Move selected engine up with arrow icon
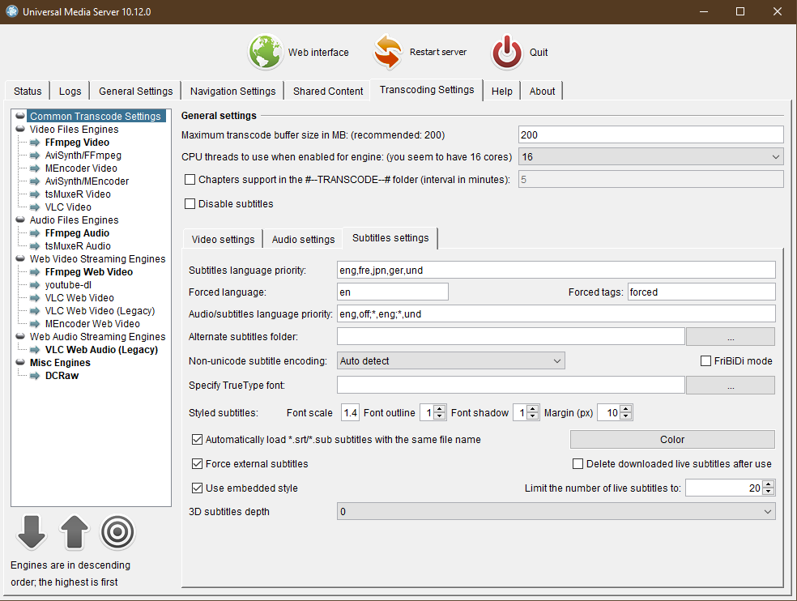This screenshot has height=601, width=797. pyautogui.click(x=75, y=532)
